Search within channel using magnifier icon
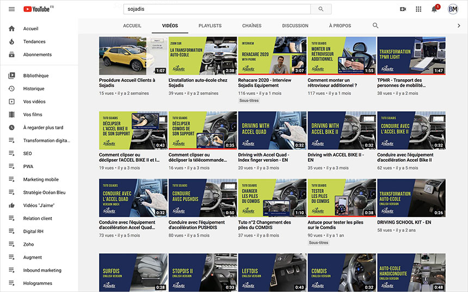 pos(375,26)
